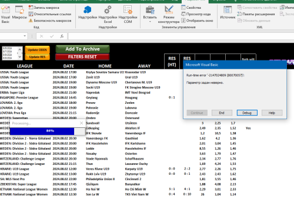Open Надстройки Excel dialog
The width and height of the screenshot is (294, 213).
tap(108, 15)
